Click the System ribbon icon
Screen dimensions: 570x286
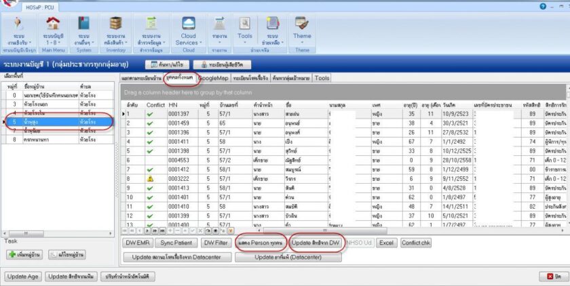[84, 24]
